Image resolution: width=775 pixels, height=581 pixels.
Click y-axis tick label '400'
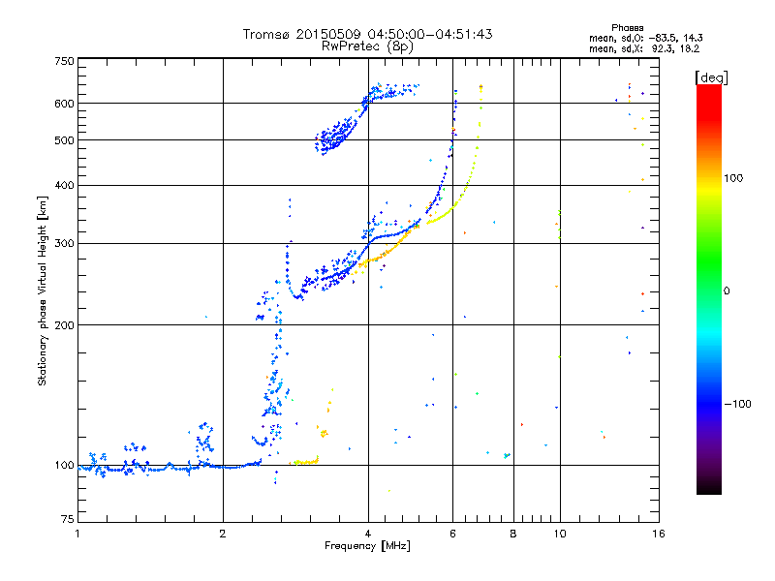tap(64, 185)
